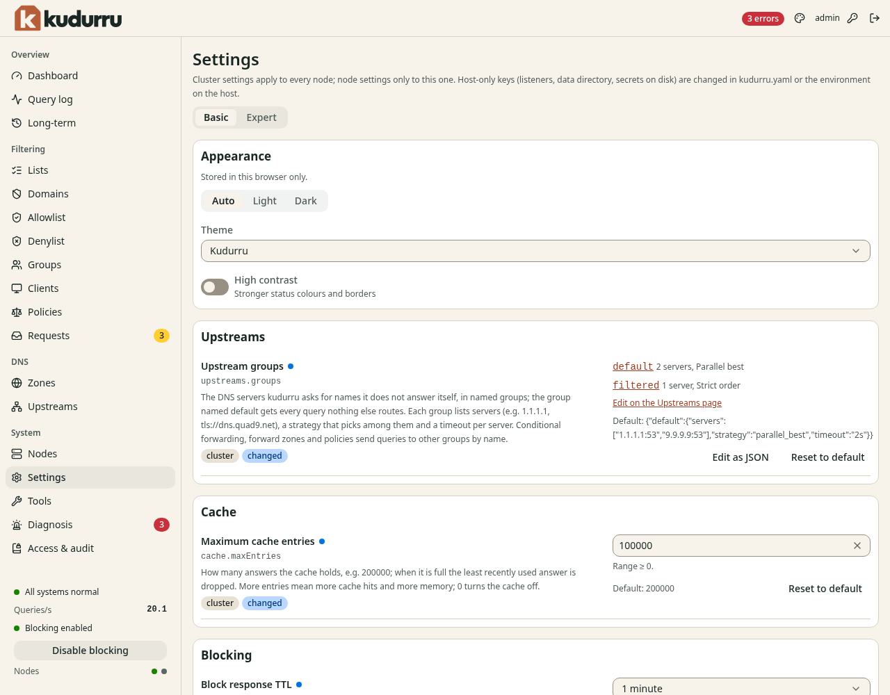The height and width of the screenshot is (695, 890).
Task: Open the Block response TTL dropdown
Action: (741, 687)
